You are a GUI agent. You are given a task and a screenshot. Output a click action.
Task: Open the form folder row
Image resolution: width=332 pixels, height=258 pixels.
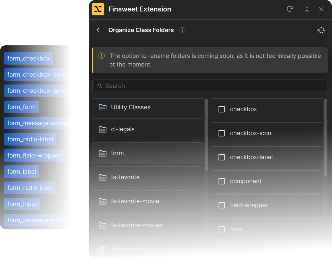[148, 153]
